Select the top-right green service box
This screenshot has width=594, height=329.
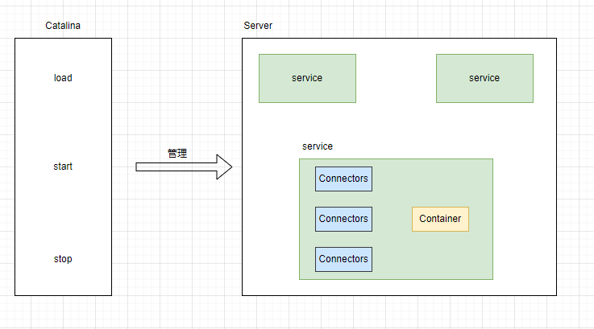pyautogui.click(x=484, y=78)
